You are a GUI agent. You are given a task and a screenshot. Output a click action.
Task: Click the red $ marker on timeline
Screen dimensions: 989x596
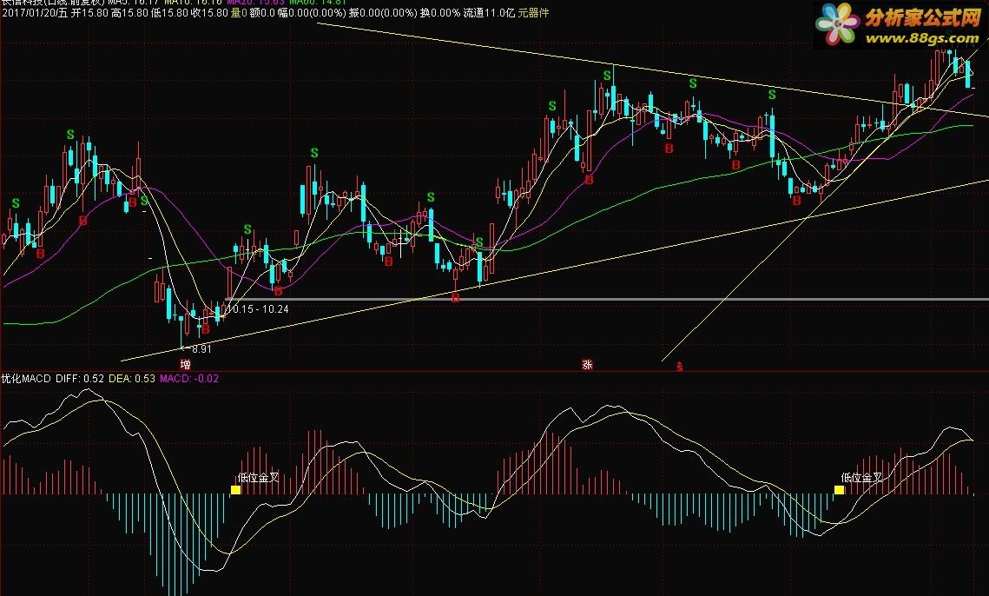[679, 366]
